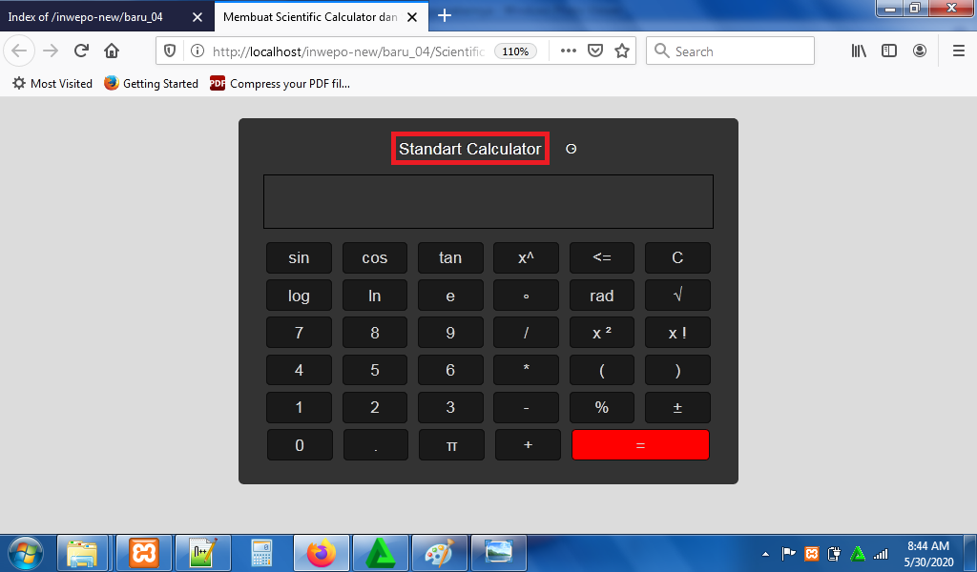Image resolution: width=977 pixels, height=572 pixels.
Task: Click the decimal point key
Action: pos(376,445)
